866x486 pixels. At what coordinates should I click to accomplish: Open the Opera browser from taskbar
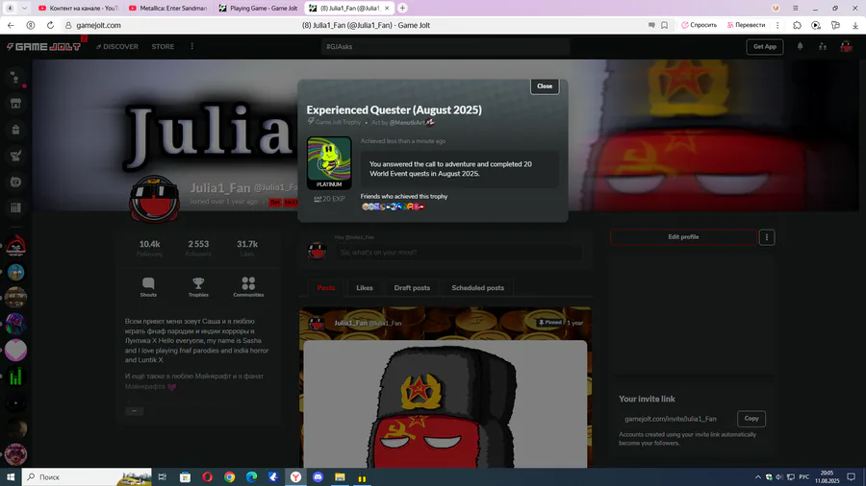point(207,477)
